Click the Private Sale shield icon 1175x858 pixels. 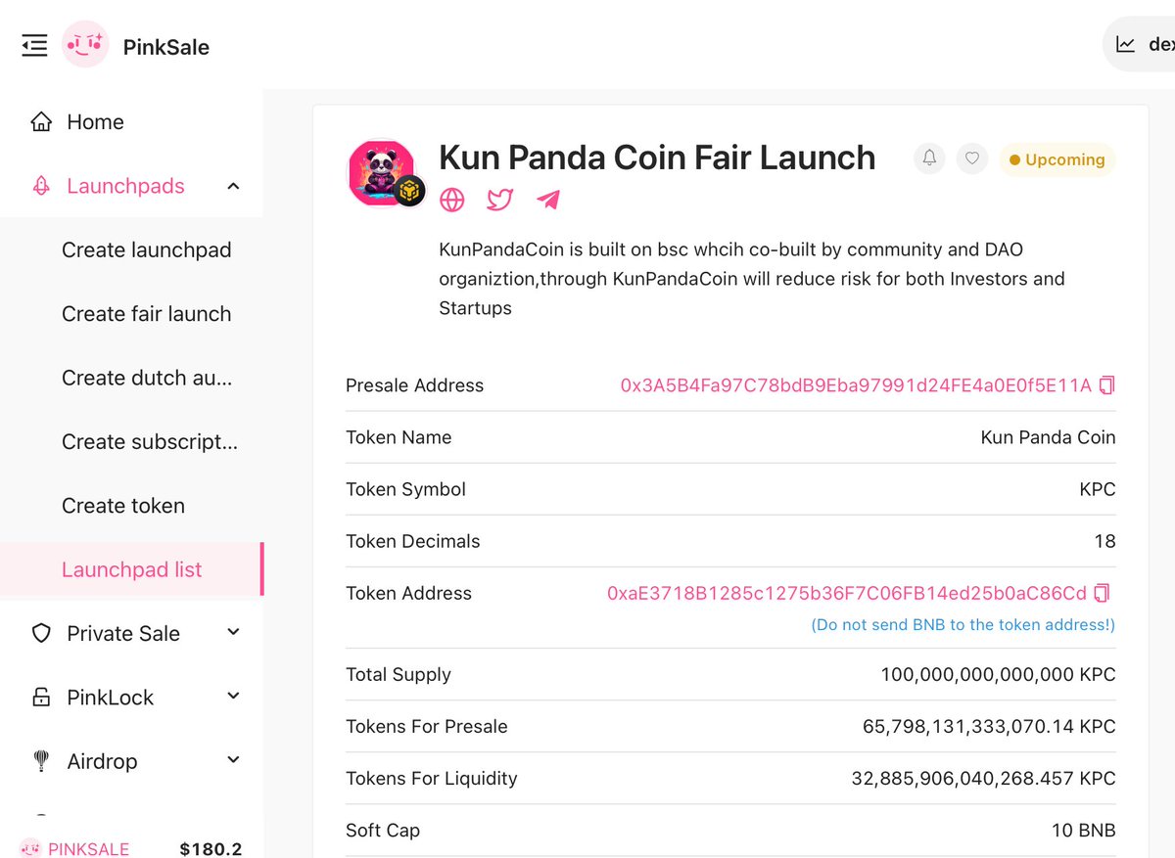[41, 634]
